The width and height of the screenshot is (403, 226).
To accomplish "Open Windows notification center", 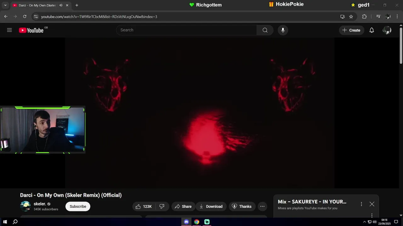I will click(x=396, y=222).
